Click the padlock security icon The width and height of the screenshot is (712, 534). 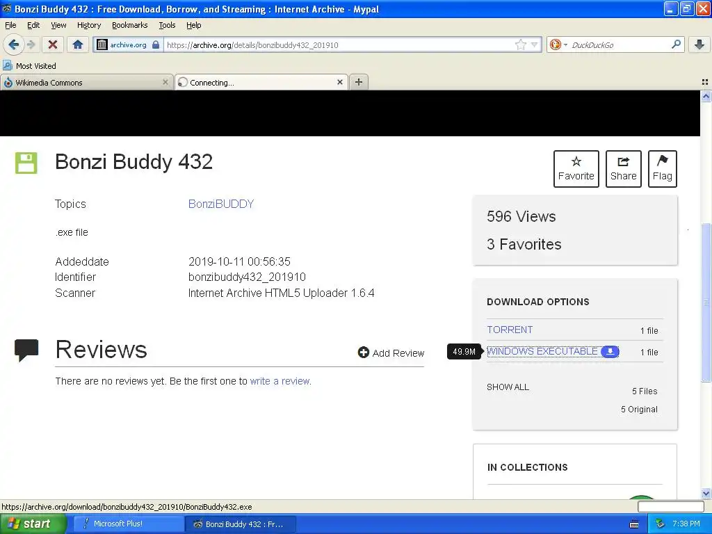point(156,44)
